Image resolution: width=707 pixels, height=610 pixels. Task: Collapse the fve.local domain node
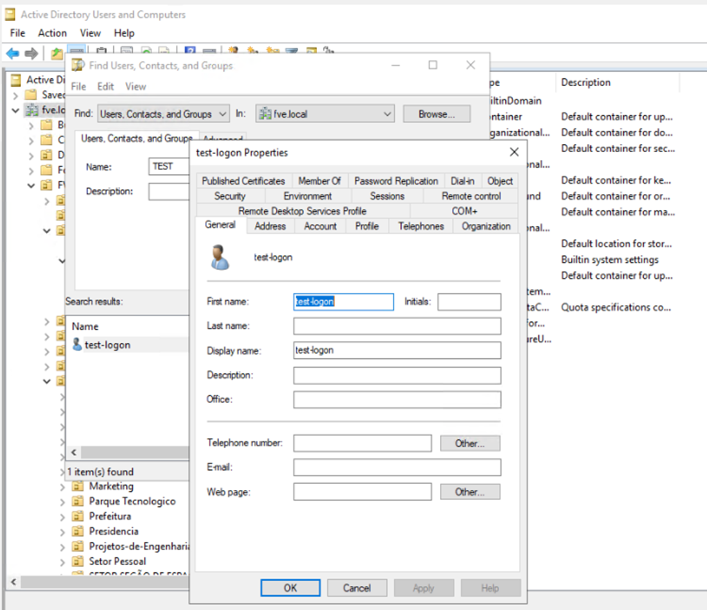coord(15,110)
